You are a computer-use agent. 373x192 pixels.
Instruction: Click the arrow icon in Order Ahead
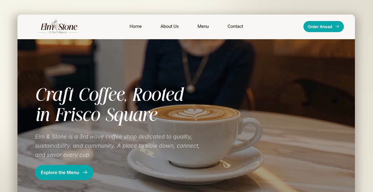[337, 27]
